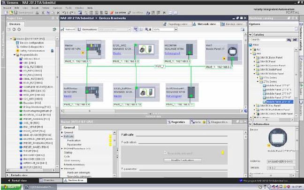Click the circular forward icon in Devices toolbar

coord(19,30)
